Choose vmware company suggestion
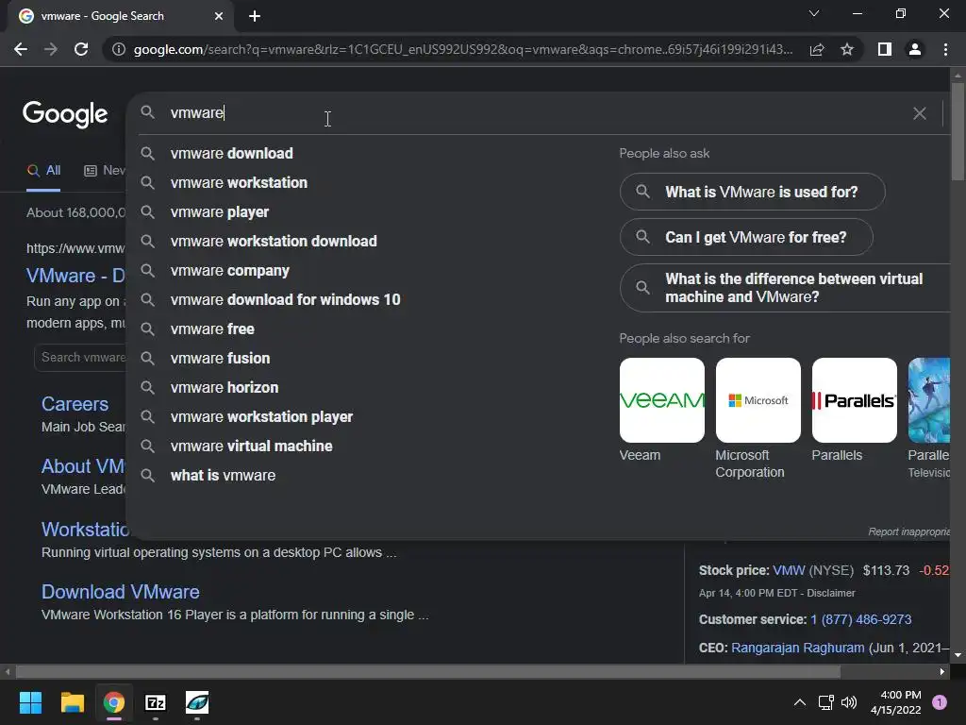966x725 pixels. 230,271
